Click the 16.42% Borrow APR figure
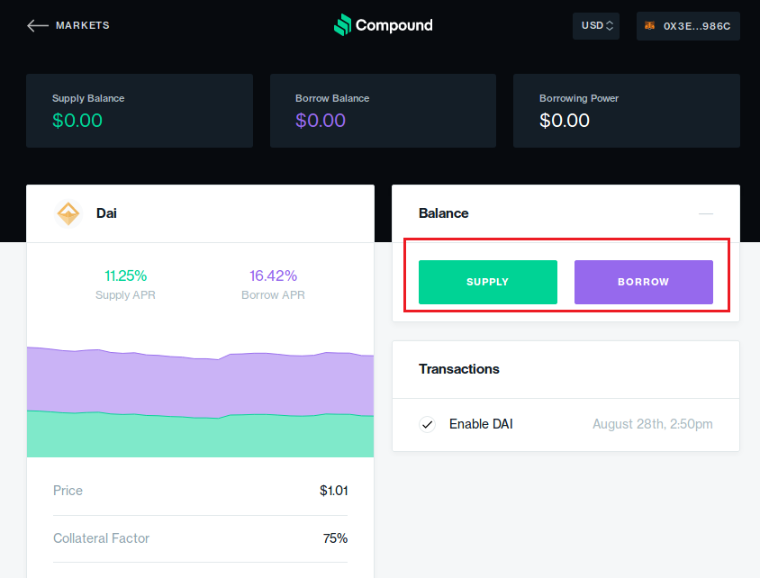This screenshot has width=760, height=578. [273, 275]
